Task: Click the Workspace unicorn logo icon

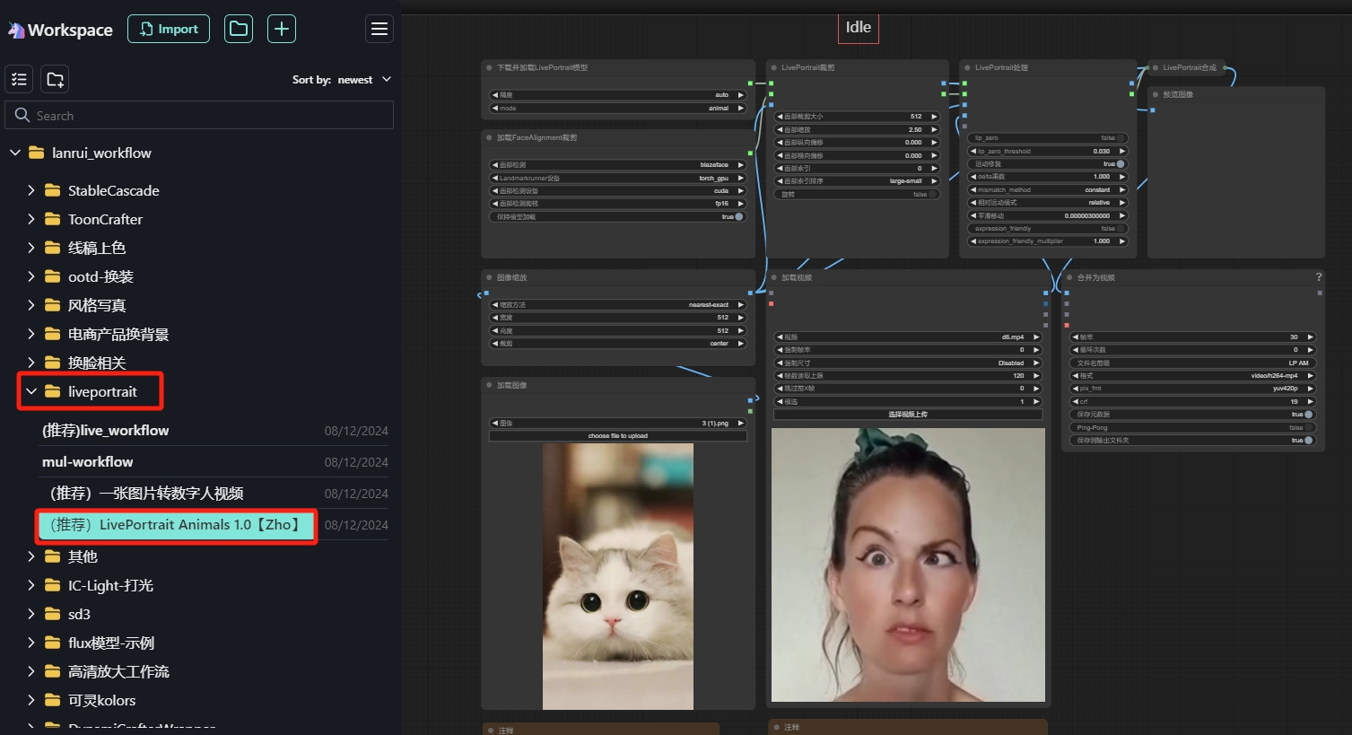Action: tap(16, 30)
